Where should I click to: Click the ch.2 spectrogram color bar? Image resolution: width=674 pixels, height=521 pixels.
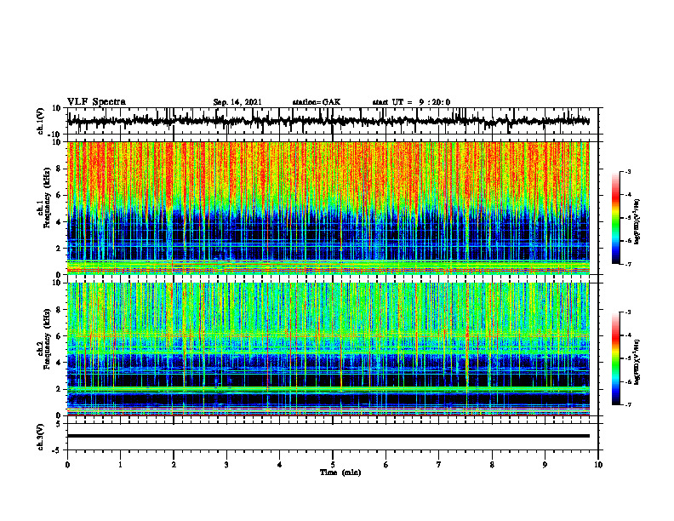616,358
